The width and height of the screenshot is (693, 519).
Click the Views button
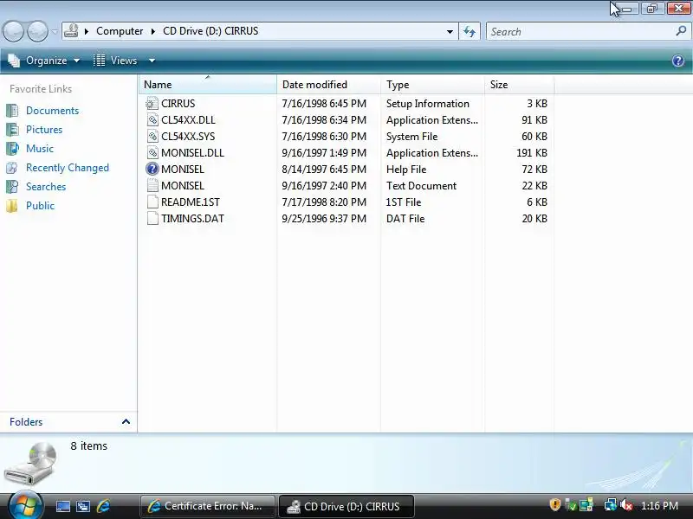click(x=116, y=61)
